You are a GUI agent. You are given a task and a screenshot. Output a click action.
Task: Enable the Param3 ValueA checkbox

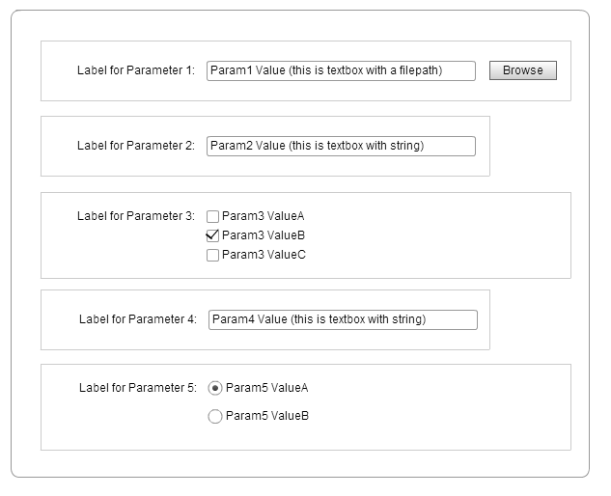[213, 217]
